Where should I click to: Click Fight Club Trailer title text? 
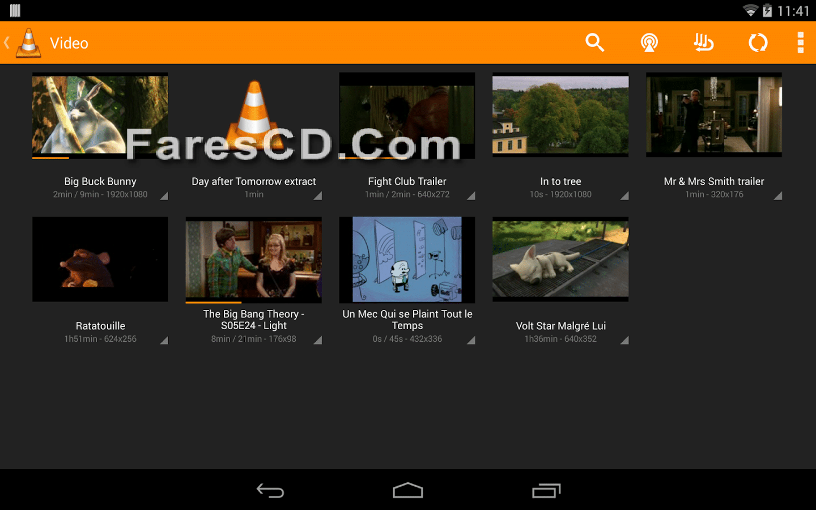pos(407,181)
